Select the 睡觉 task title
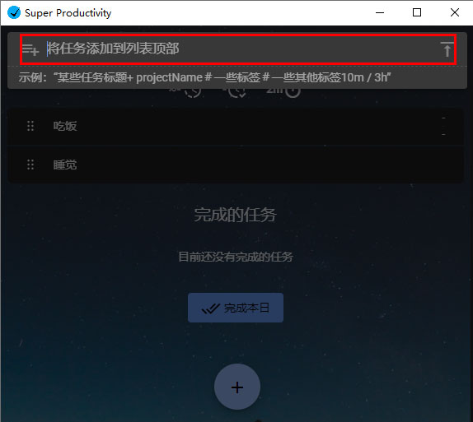Screen dimensions: 473x422 [x=65, y=165]
